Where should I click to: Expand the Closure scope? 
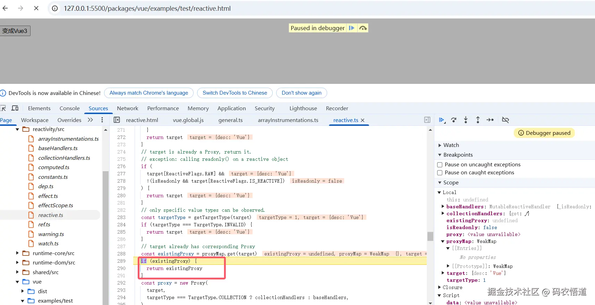pos(440,287)
